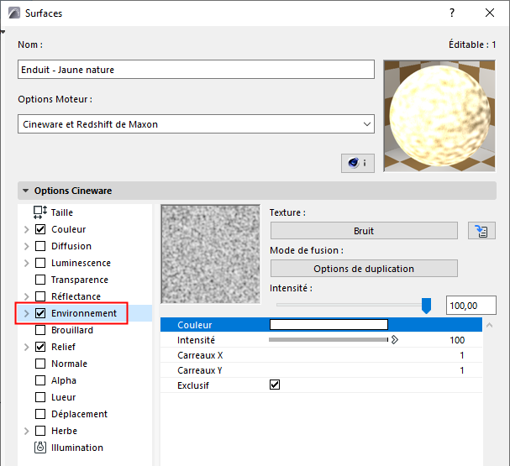Open the Options Moteur dropdown

click(196, 123)
